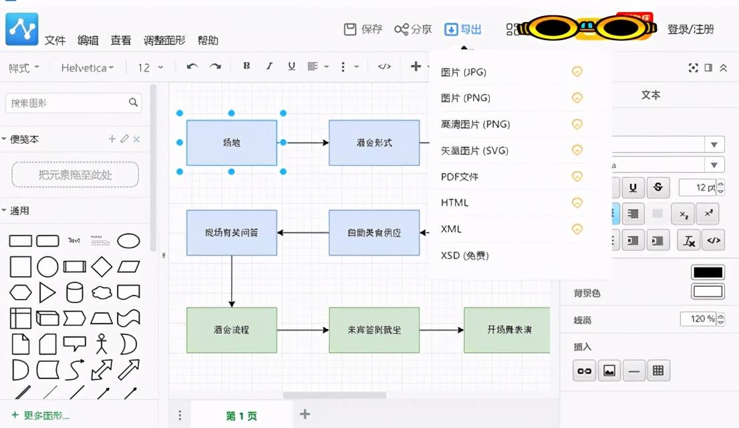
Task: Click the black font color swatch
Action: [708, 272]
